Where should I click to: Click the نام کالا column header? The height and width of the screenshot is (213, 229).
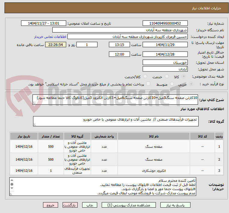click(x=154, y=136)
